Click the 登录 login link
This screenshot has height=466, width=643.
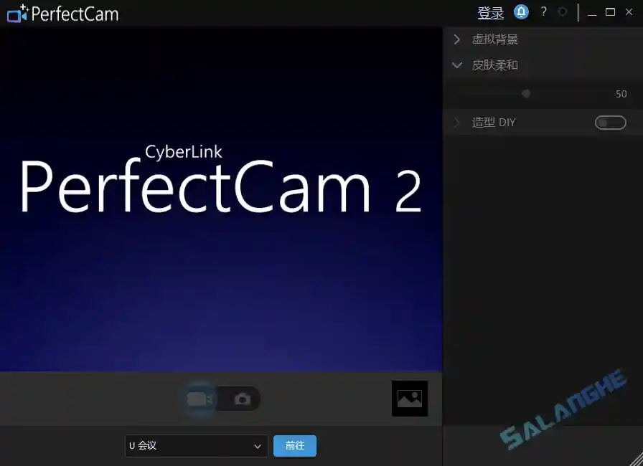[490, 11]
